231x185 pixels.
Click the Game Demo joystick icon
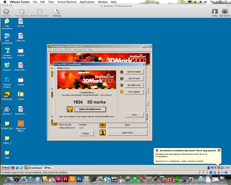tap(103, 132)
